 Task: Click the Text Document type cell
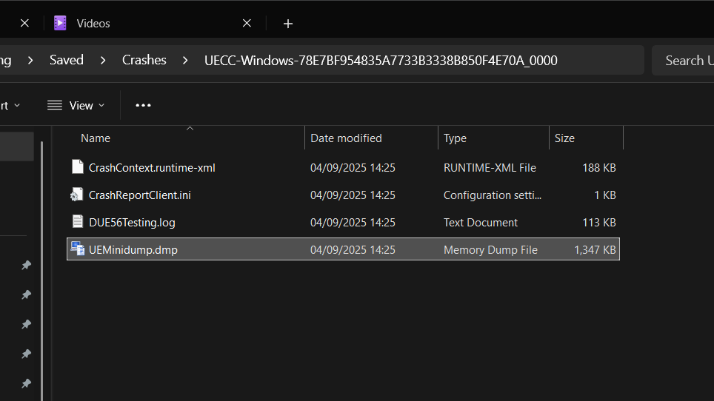point(481,222)
